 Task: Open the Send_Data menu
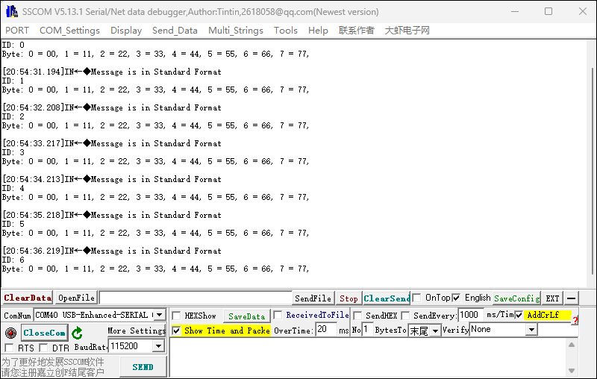coord(175,31)
